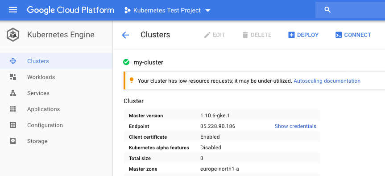This screenshot has height=176, width=385.
Task: Click the search magnifier icon
Action: tap(327, 10)
